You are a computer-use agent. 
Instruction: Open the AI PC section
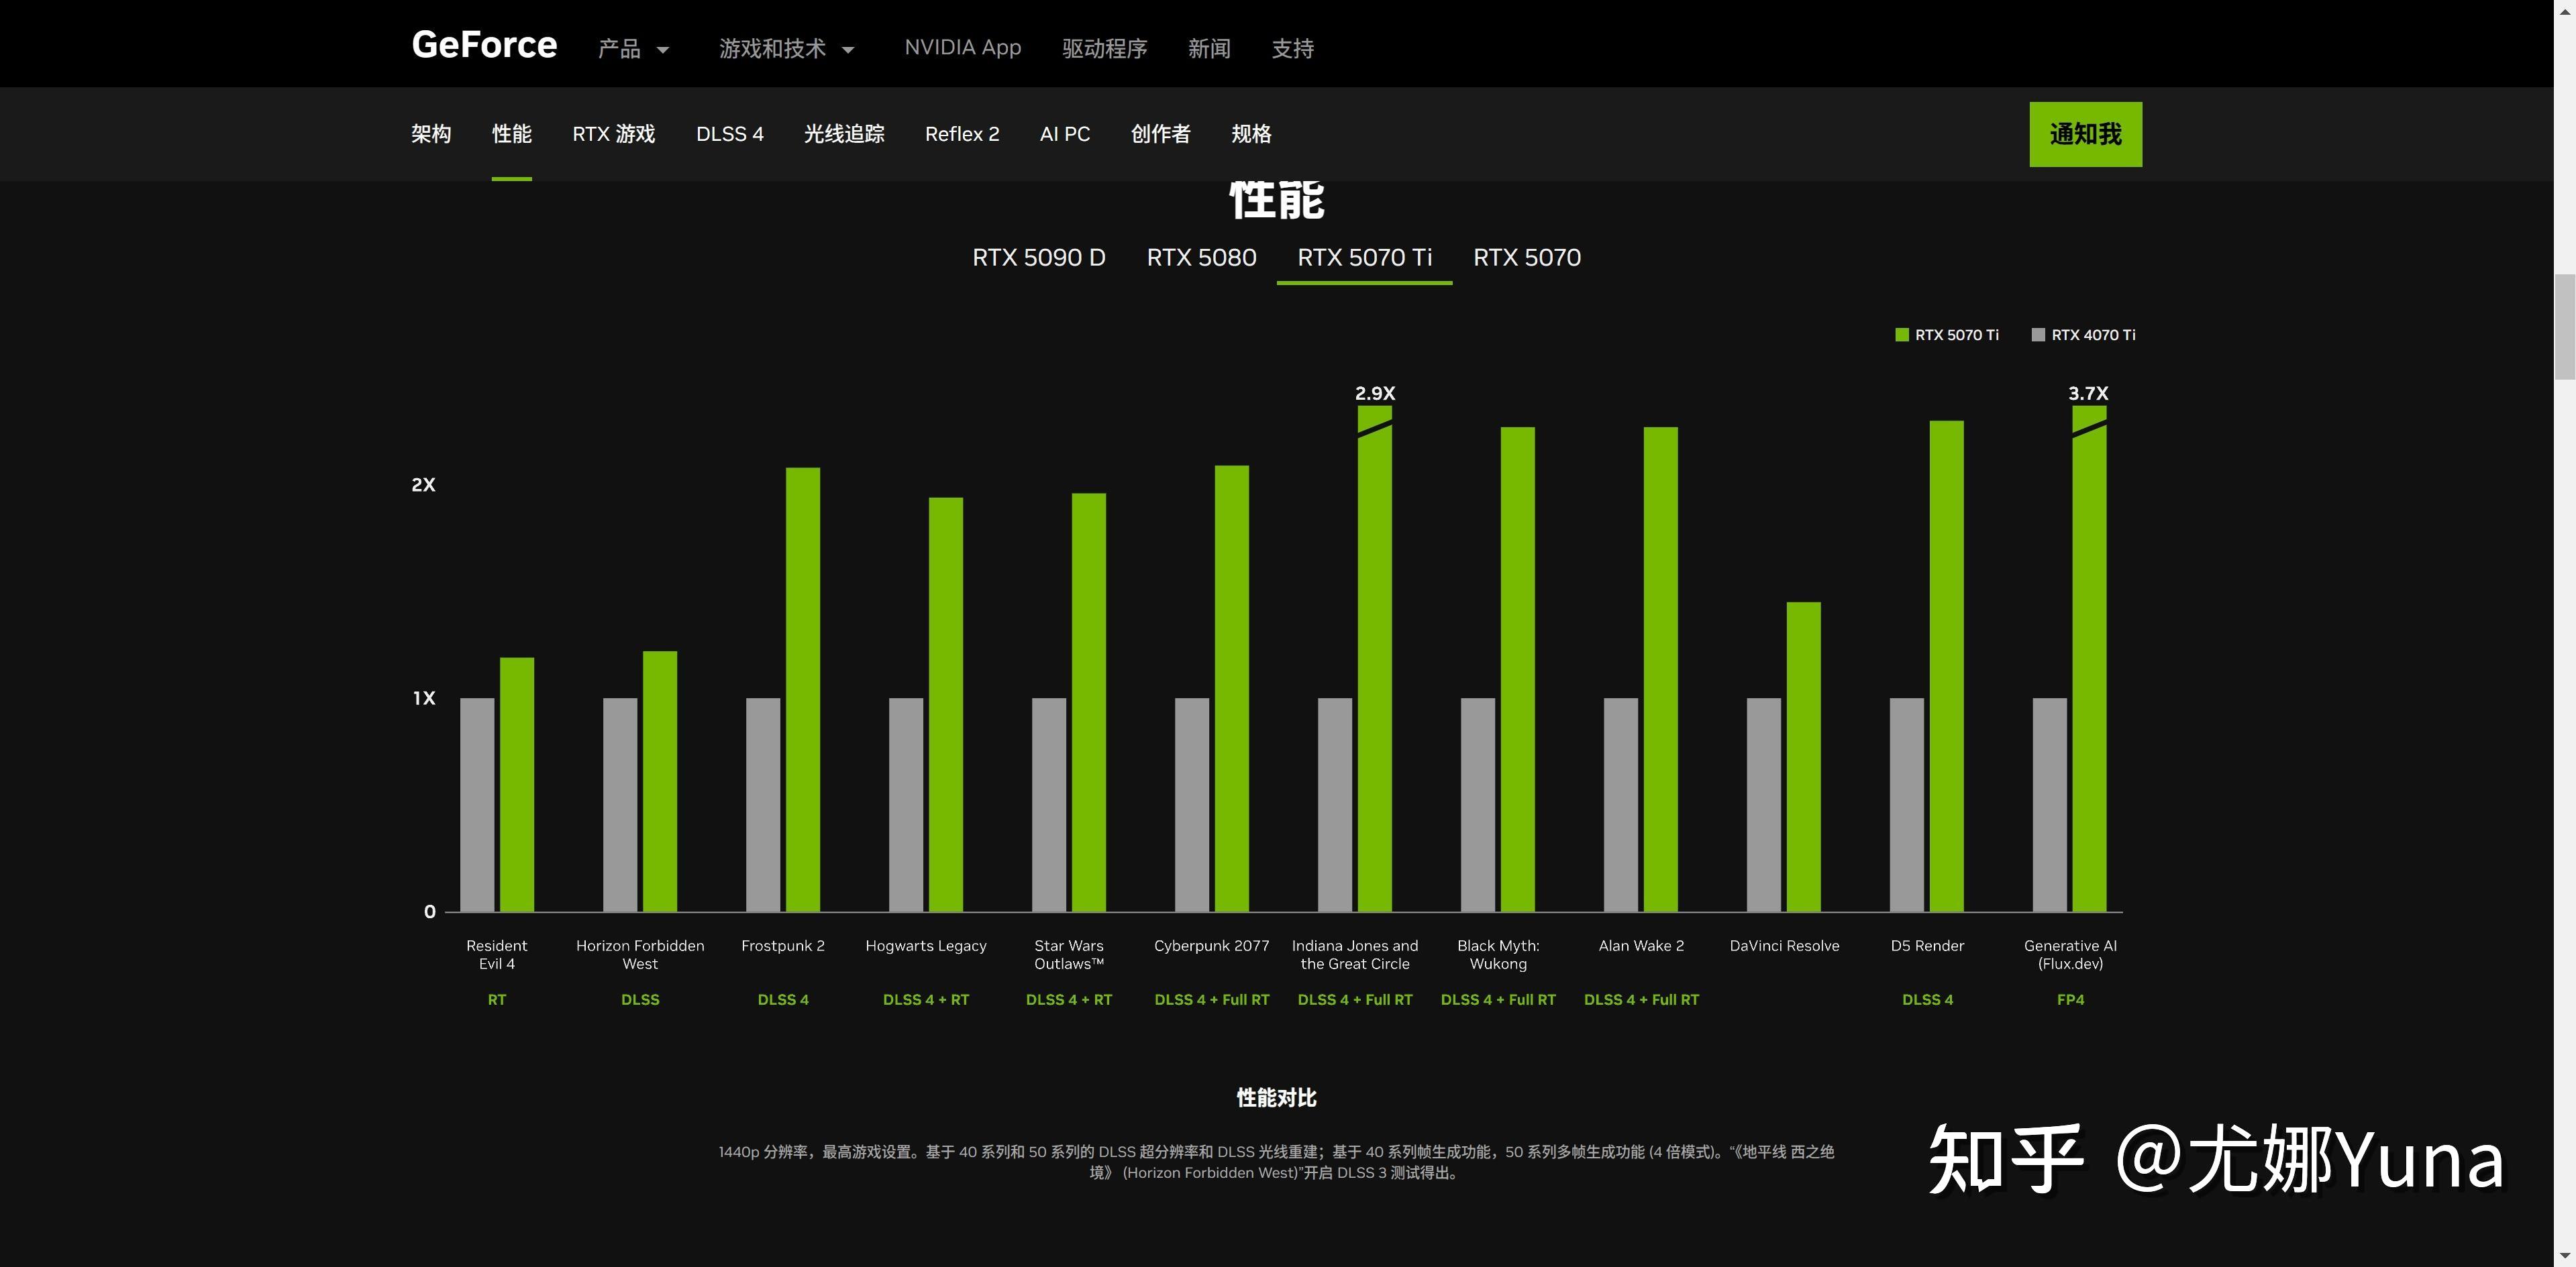tap(1064, 134)
